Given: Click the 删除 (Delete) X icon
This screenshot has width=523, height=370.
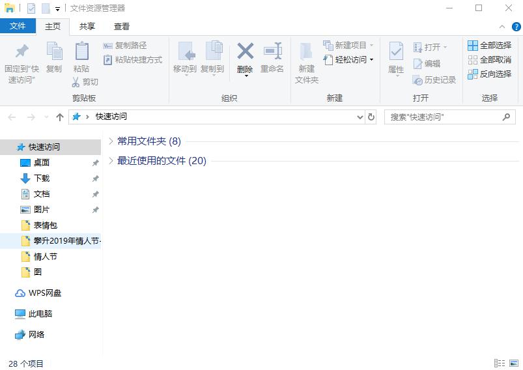Looking at the screenshot, I should pos(245,51).
